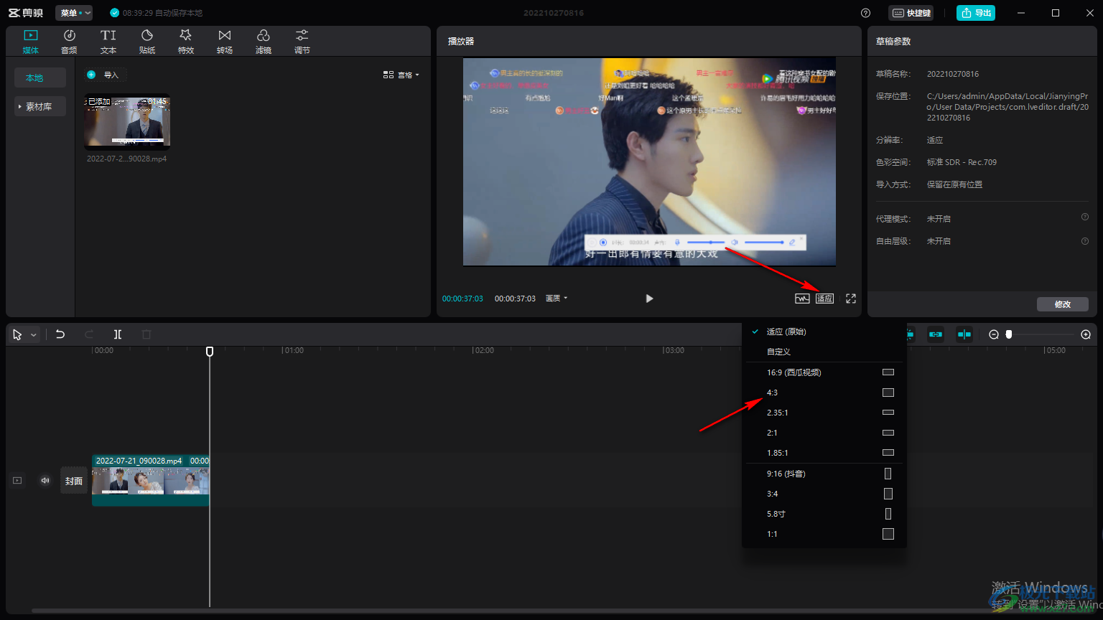Screen dimensions: 1103x620
Task: Select 本地 local media category
Action: [40, 77]
